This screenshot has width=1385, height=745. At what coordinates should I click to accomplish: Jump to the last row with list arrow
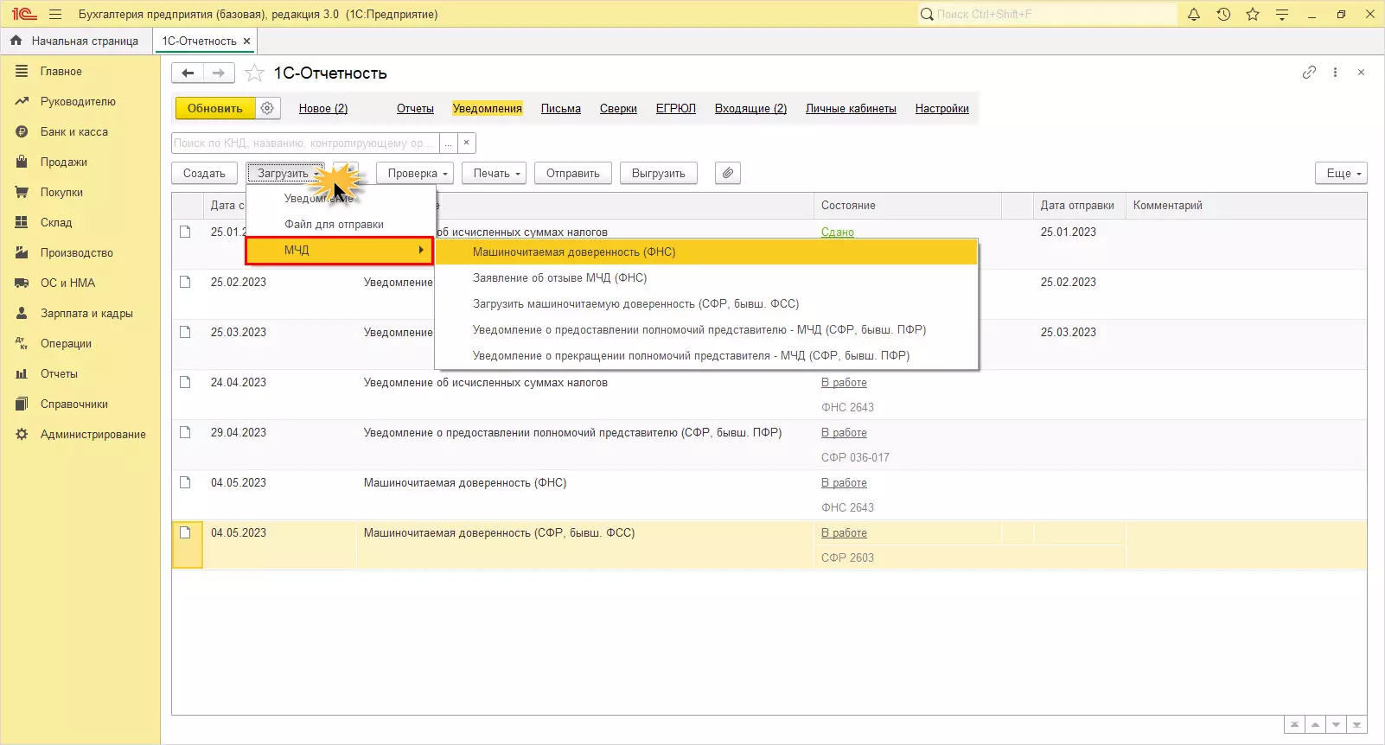point(1356,725)
